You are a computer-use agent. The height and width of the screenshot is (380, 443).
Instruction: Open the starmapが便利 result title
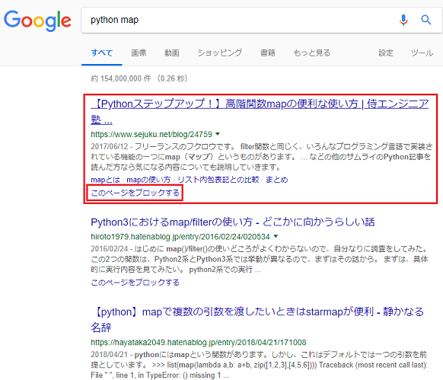[257, 320]
